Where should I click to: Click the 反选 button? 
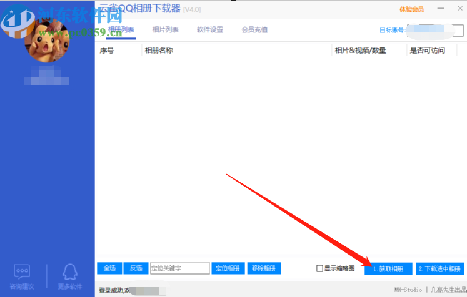136,268
